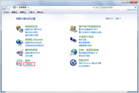The image size is (139, 93).
Task: Open the 硬件和声音 printer icon
Action: (x=20, y=53)
